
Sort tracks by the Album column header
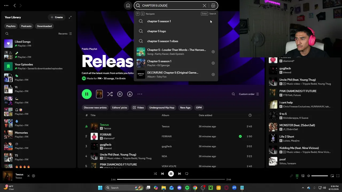(165, 115)
